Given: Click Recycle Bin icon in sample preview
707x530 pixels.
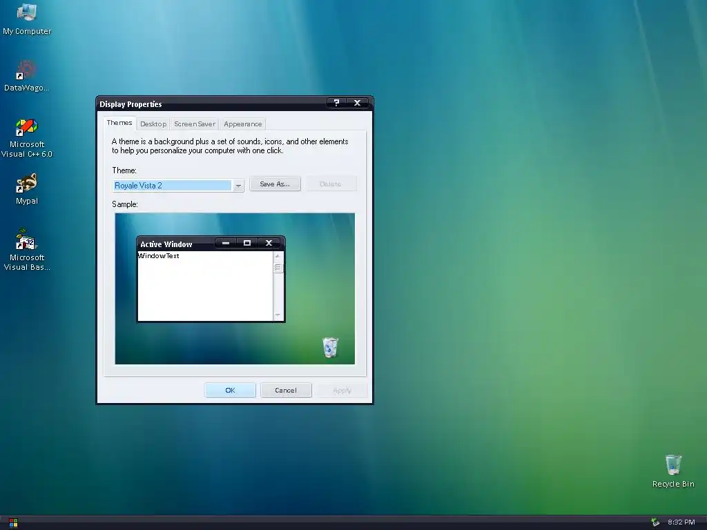Looking at the screenshot, I should 331,348.
